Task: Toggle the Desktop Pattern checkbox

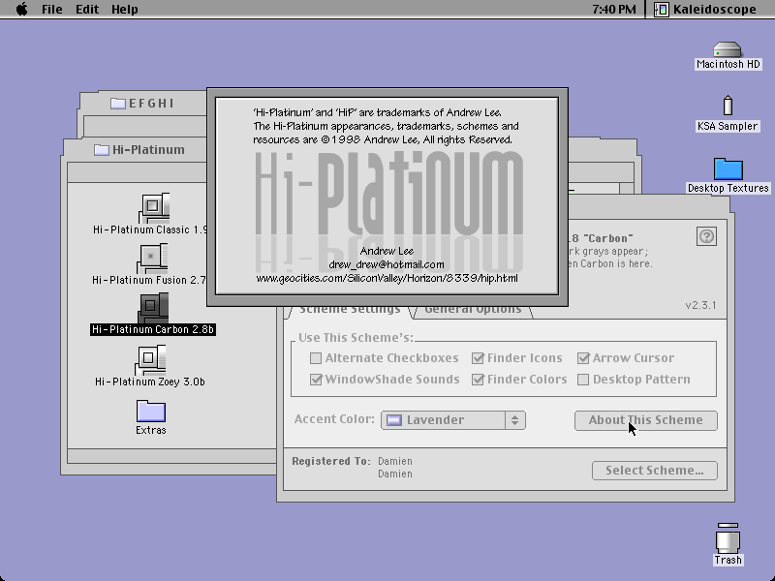Action: pyautogui.click(x=583, y=380)
